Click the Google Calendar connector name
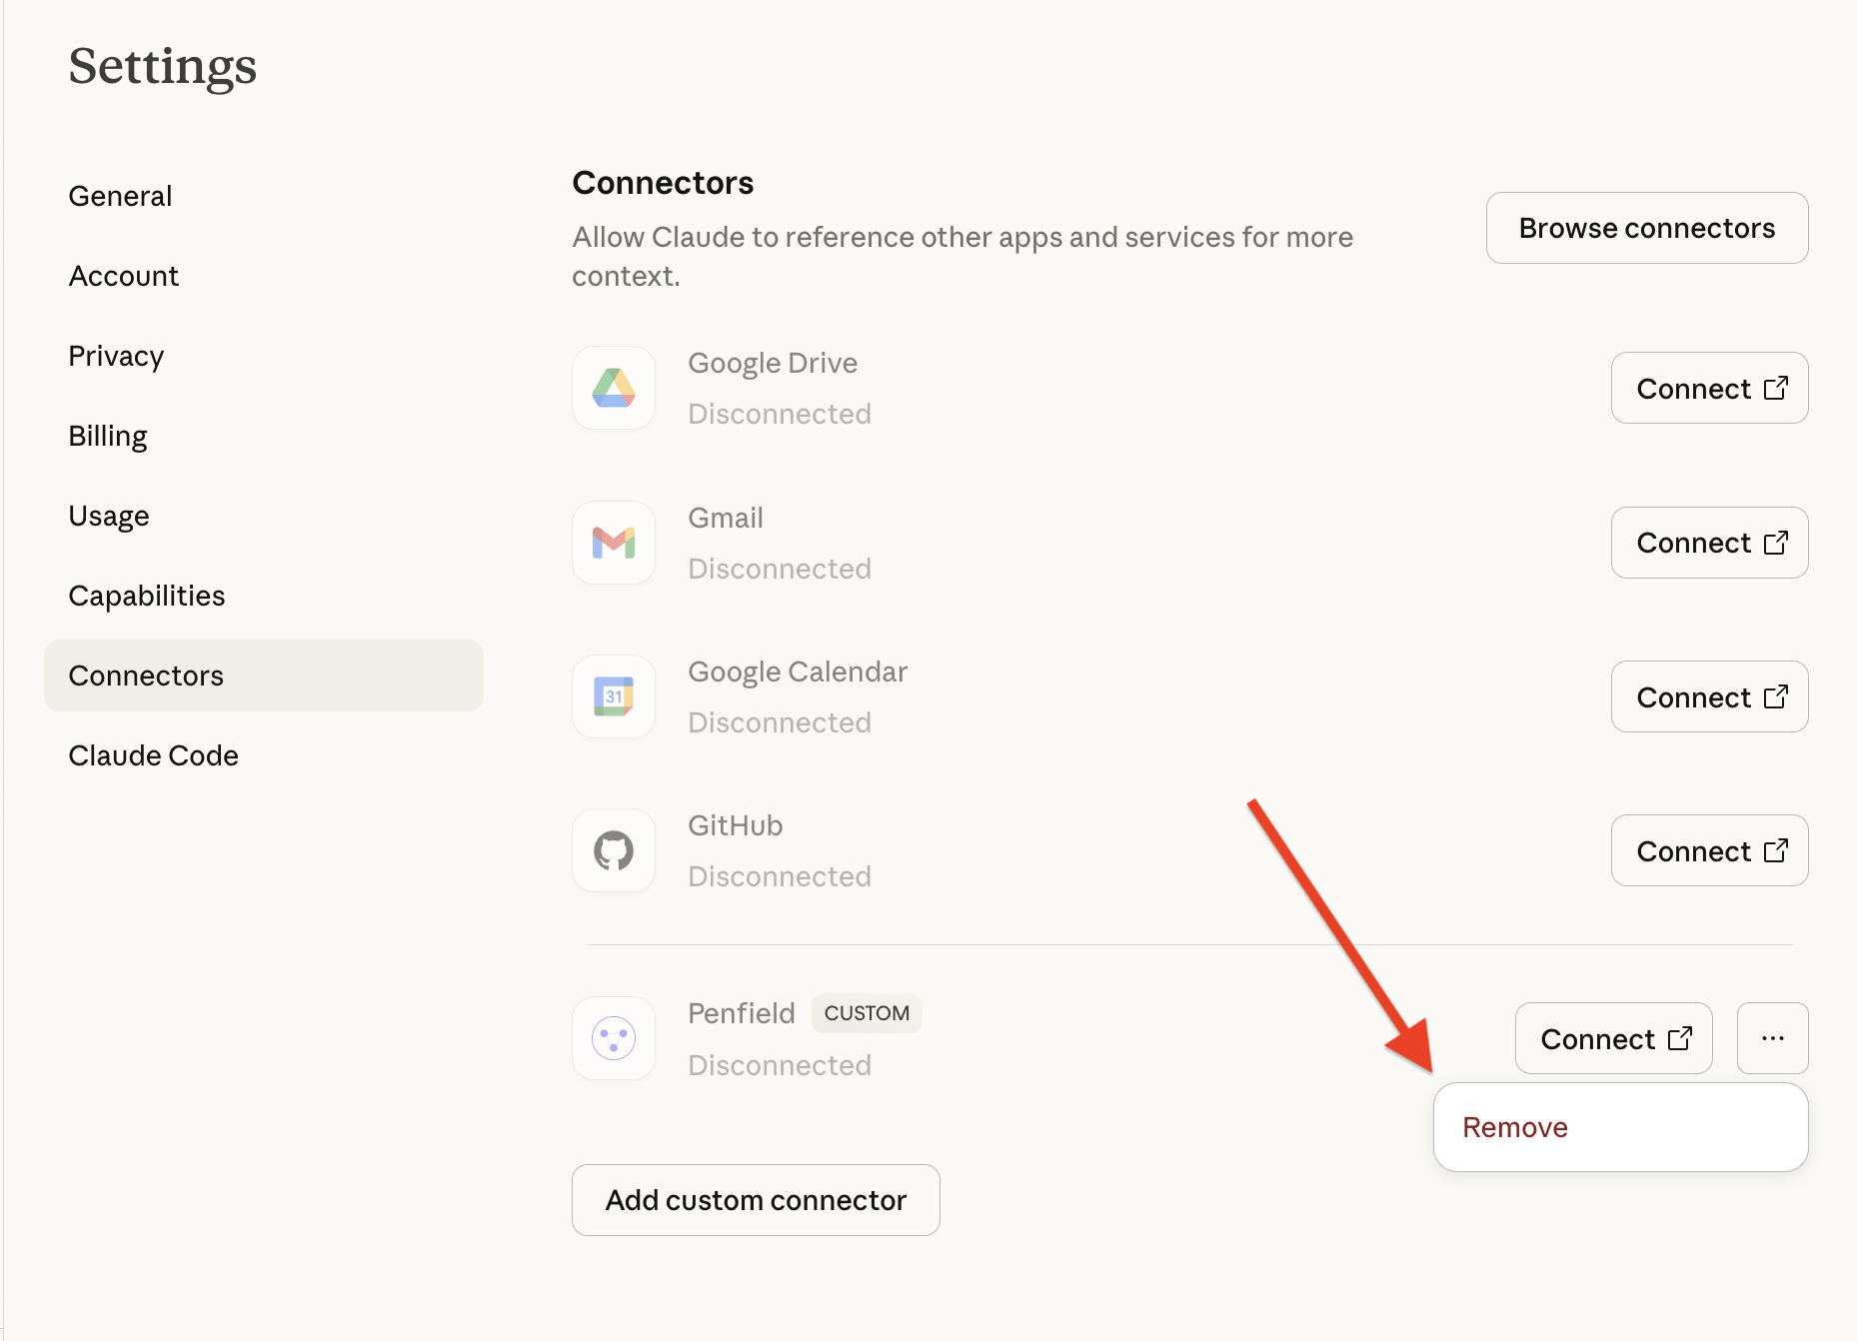The width and height of the screenshot is (1857, 1341). (x=798, y=671)
